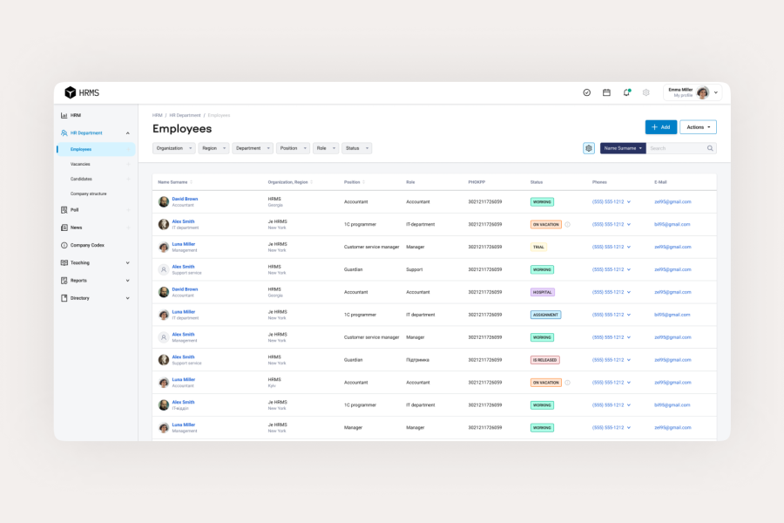Click the search magnifier icon
The image size is (784, 523).
point(710,148)
